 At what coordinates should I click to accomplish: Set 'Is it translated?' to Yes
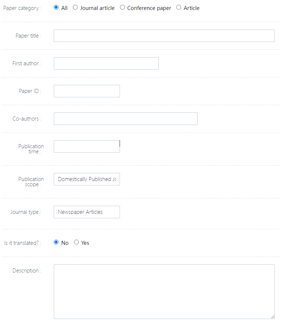pos(77,242)
